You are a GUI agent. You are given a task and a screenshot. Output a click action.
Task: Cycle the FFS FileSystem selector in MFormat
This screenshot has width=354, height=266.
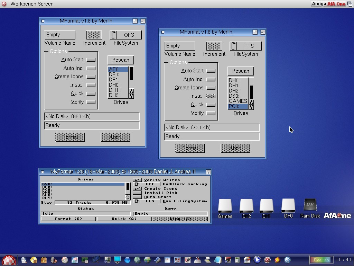[x=245, y=46]
